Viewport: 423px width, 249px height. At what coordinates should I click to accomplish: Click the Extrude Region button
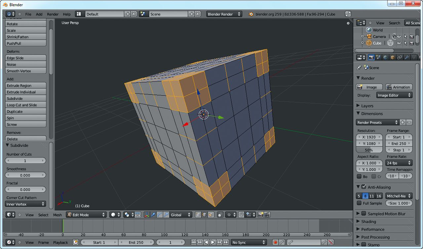click(26, 86)
